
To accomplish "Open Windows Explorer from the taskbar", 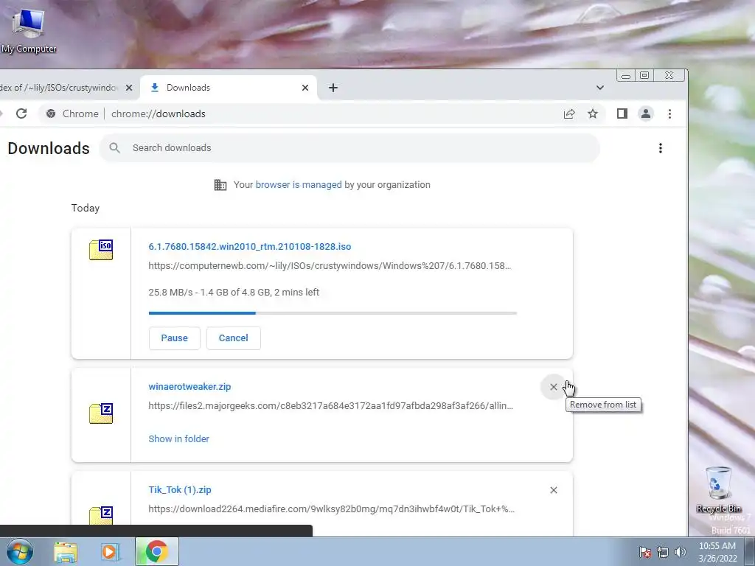I will click(x=66, y=551).
